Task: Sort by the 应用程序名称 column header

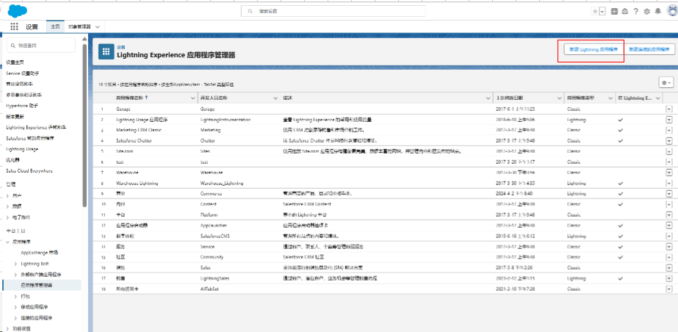Action: tap(131, 98)
